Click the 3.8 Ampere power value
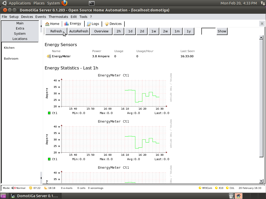 [101, 56]
